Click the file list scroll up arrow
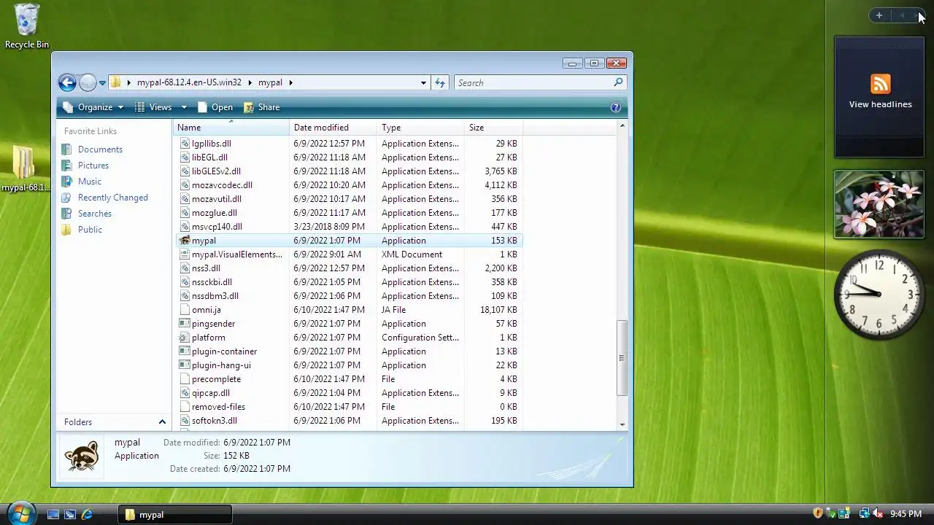Screen dimensions: 934x525 (x=622, y=126)
